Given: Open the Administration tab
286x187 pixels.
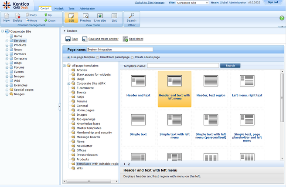Looking at the screenshot, I should 87,8.
